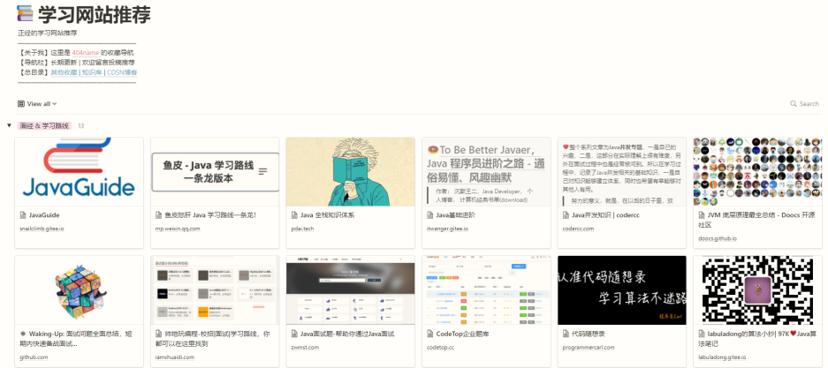Viewport: 828px width, 368px height.
Task: Click the page icon beside Java 全栈知识体系
Action: pos(294,214)
